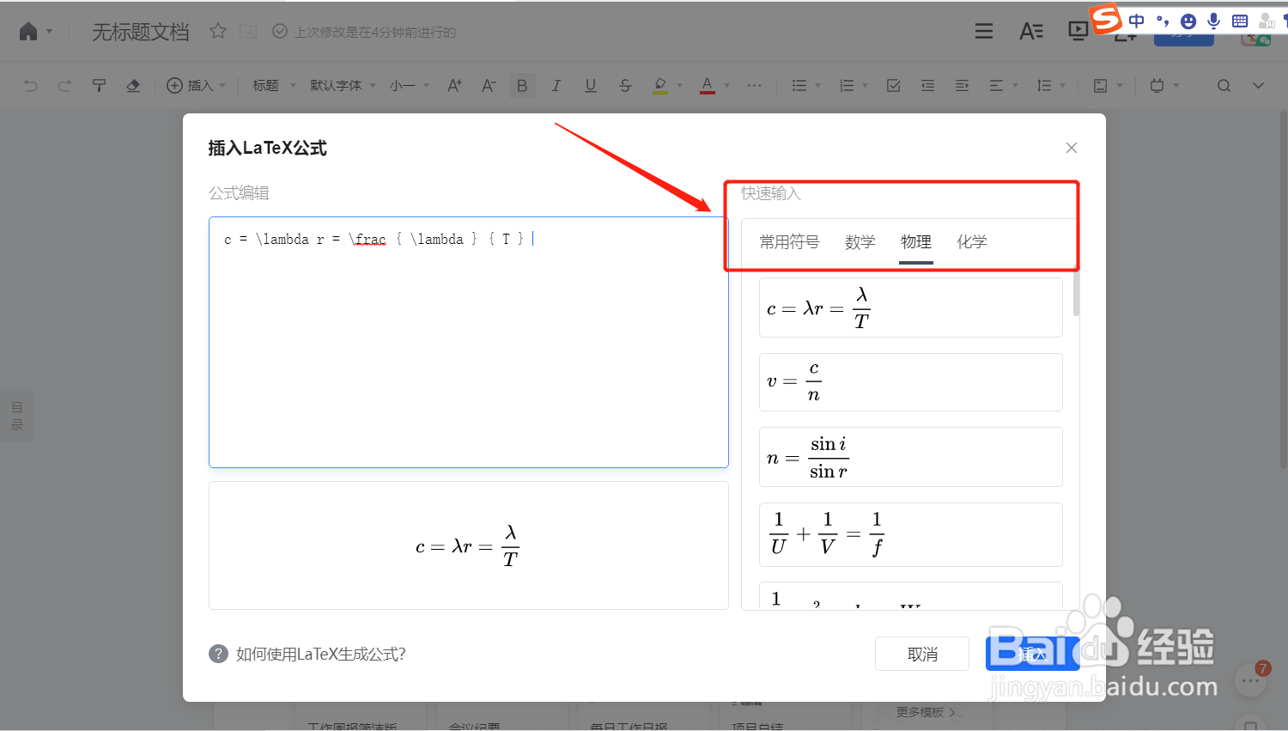Screen dimensions: 1288x731
Task: Click the blue insert button
Action: (1032, 654)
